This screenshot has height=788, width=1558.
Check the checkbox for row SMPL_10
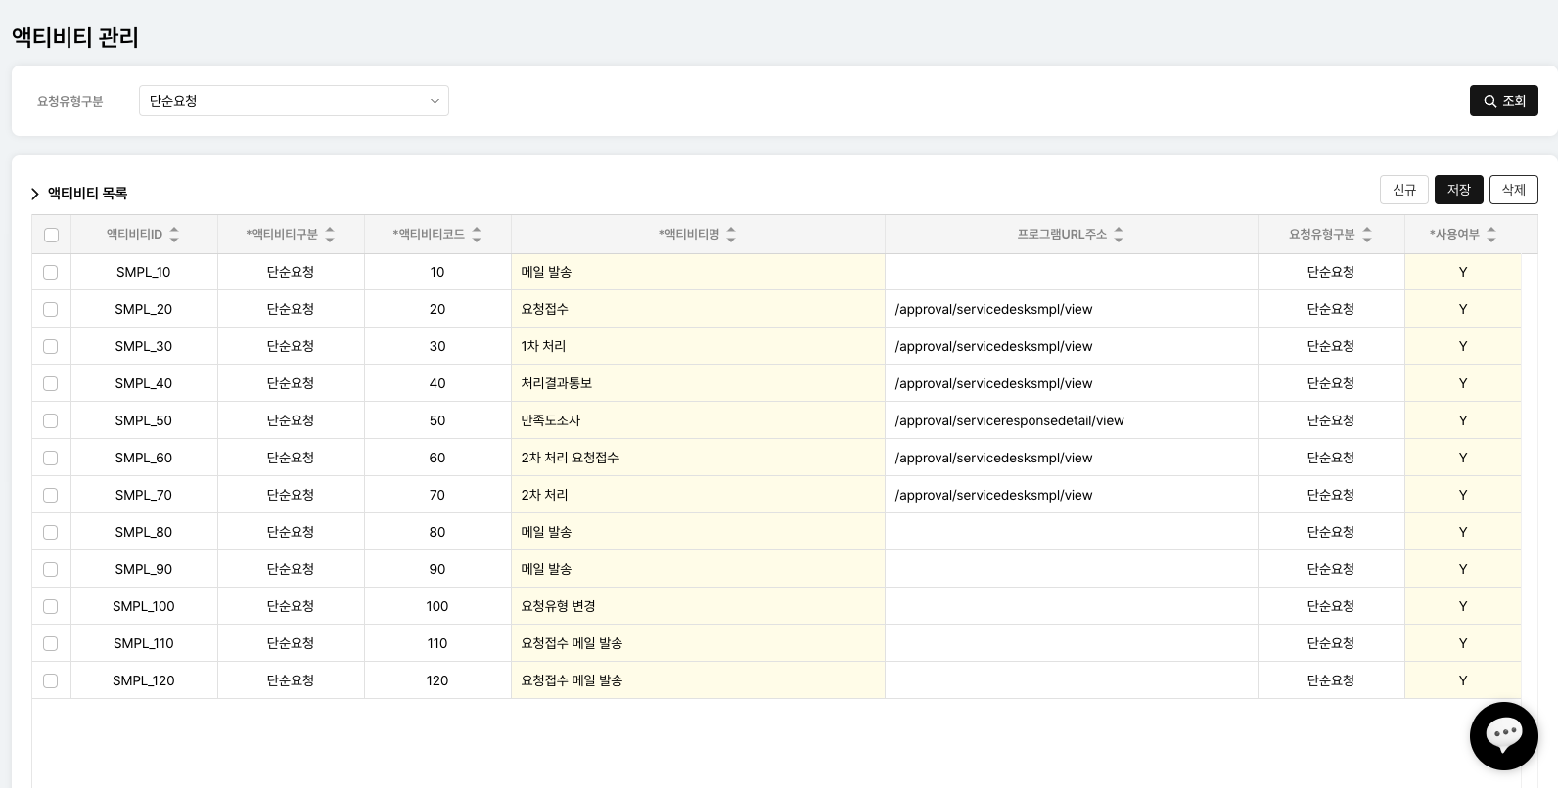click(51, 272)
